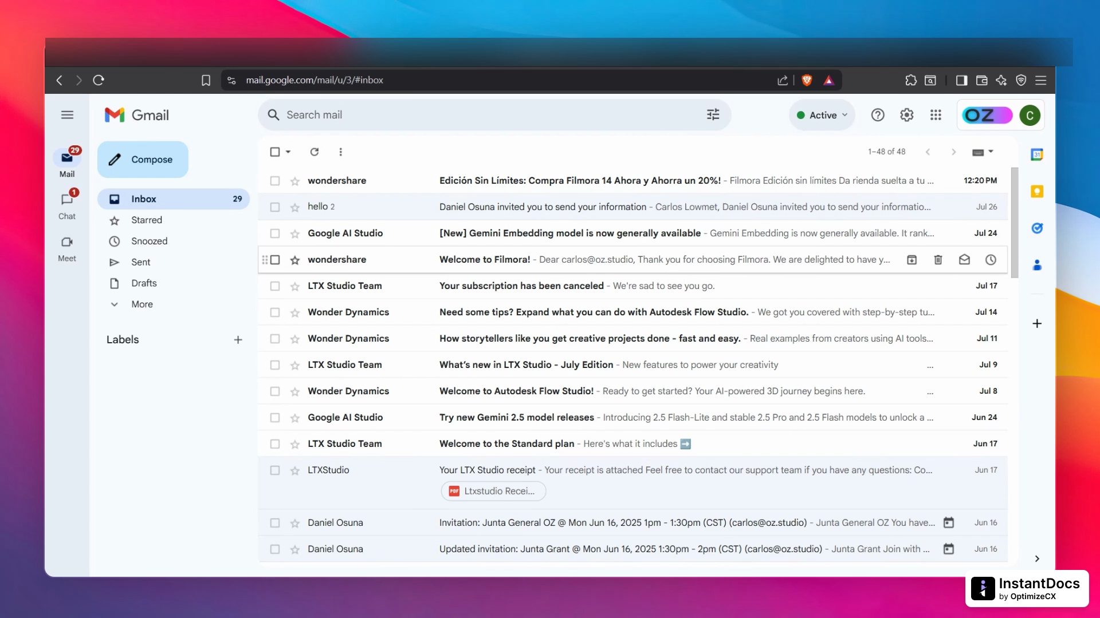Open the Brave Shields icon
Viewport: 1100px width, 618px height.
coord(807,80)
